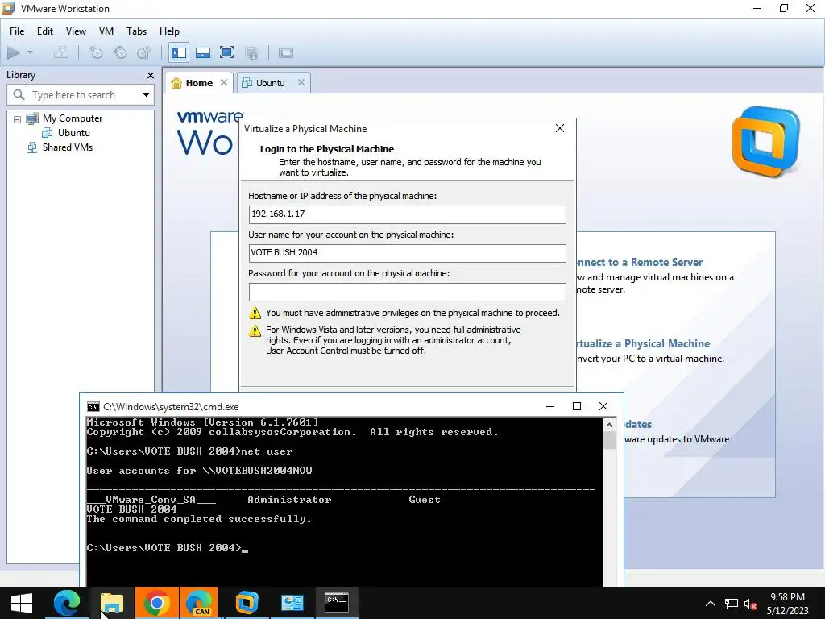The width and height of the screenshot is (825, 619).
Task: Open Google Chrome from the taskbar
Action: pyautogui.click(x=156, y=603)
